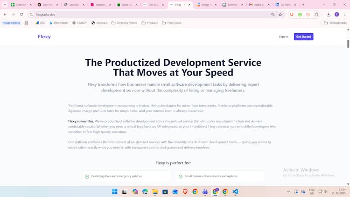Open a new tab with the plus button
This screenshot has width=350, height=197.
pos(303,5)
